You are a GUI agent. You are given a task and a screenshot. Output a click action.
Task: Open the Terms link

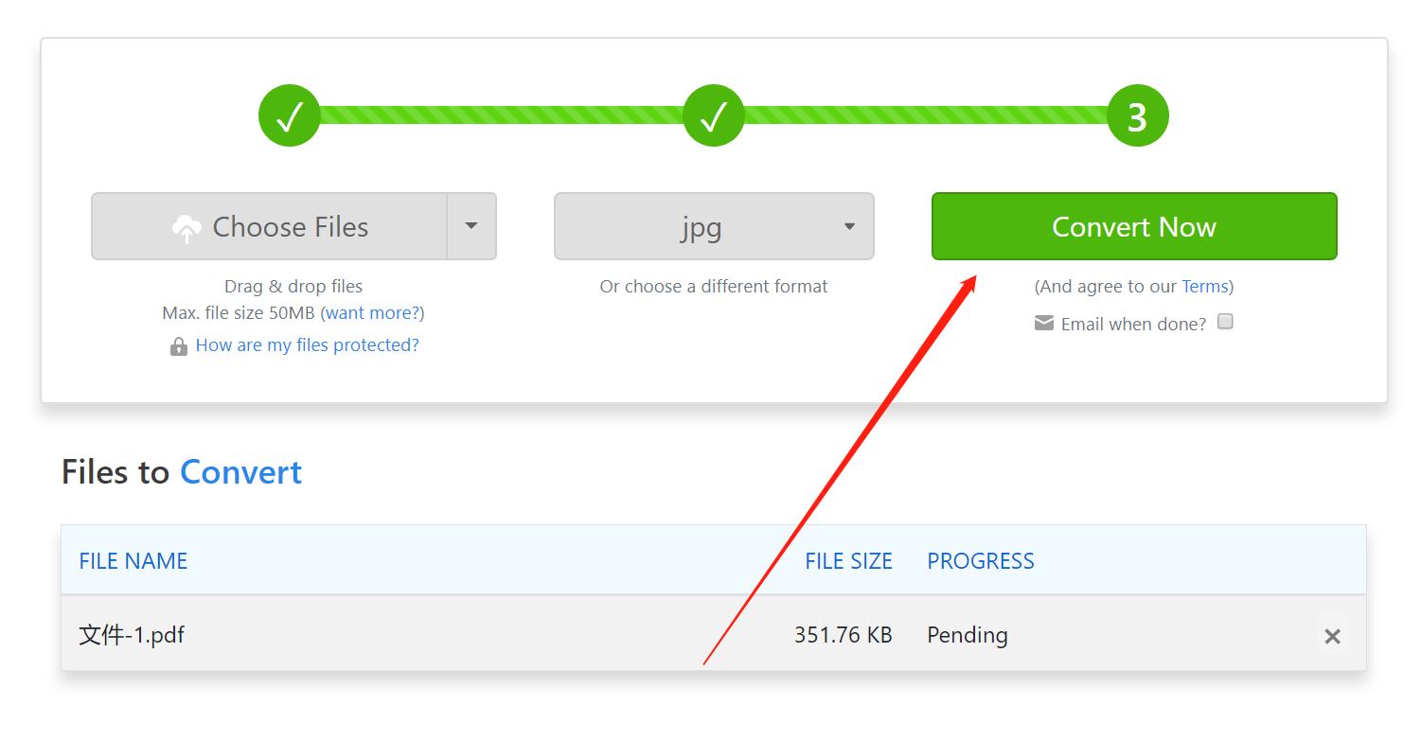pyautogui.click(x=1204, y=286)
